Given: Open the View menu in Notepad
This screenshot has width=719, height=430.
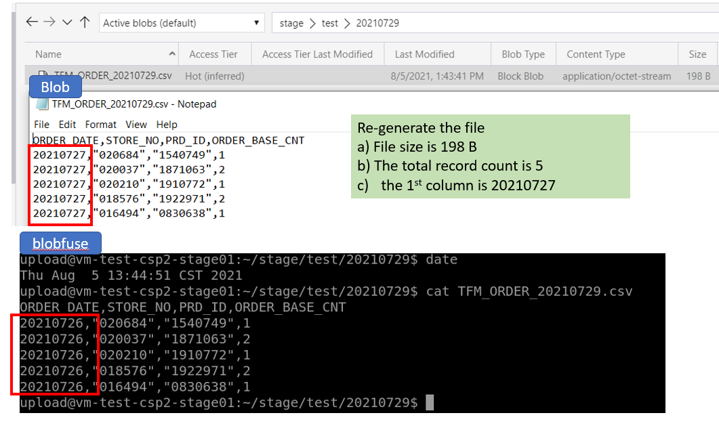Looking at the screenshot, I should 136,124.
